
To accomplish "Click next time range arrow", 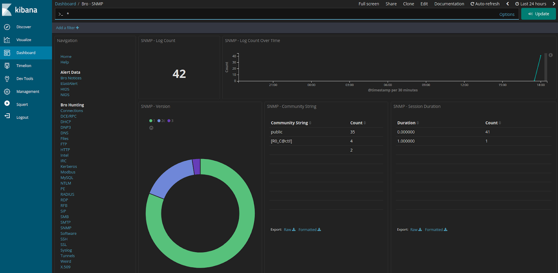I will [554, 4].
